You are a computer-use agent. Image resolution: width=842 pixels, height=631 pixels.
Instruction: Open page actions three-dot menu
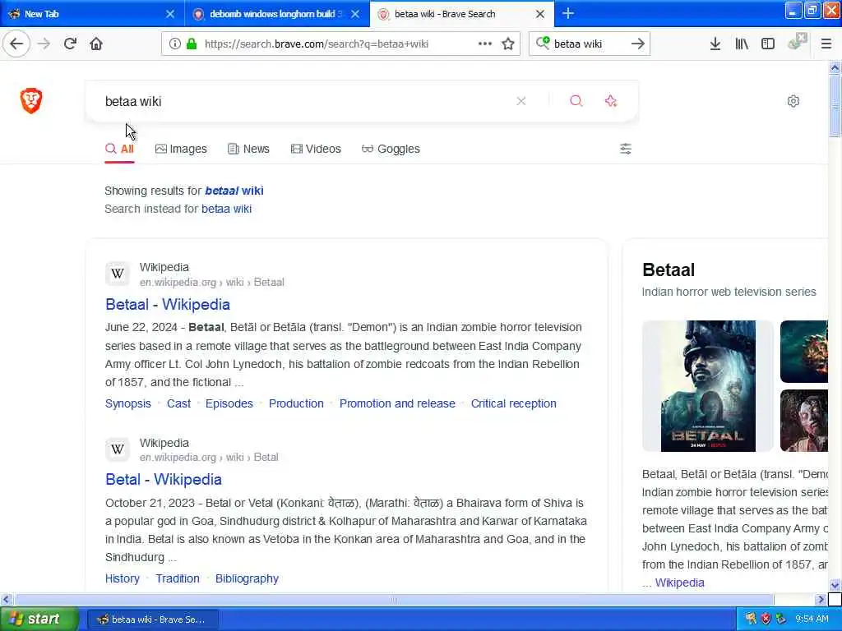point(485,44)
